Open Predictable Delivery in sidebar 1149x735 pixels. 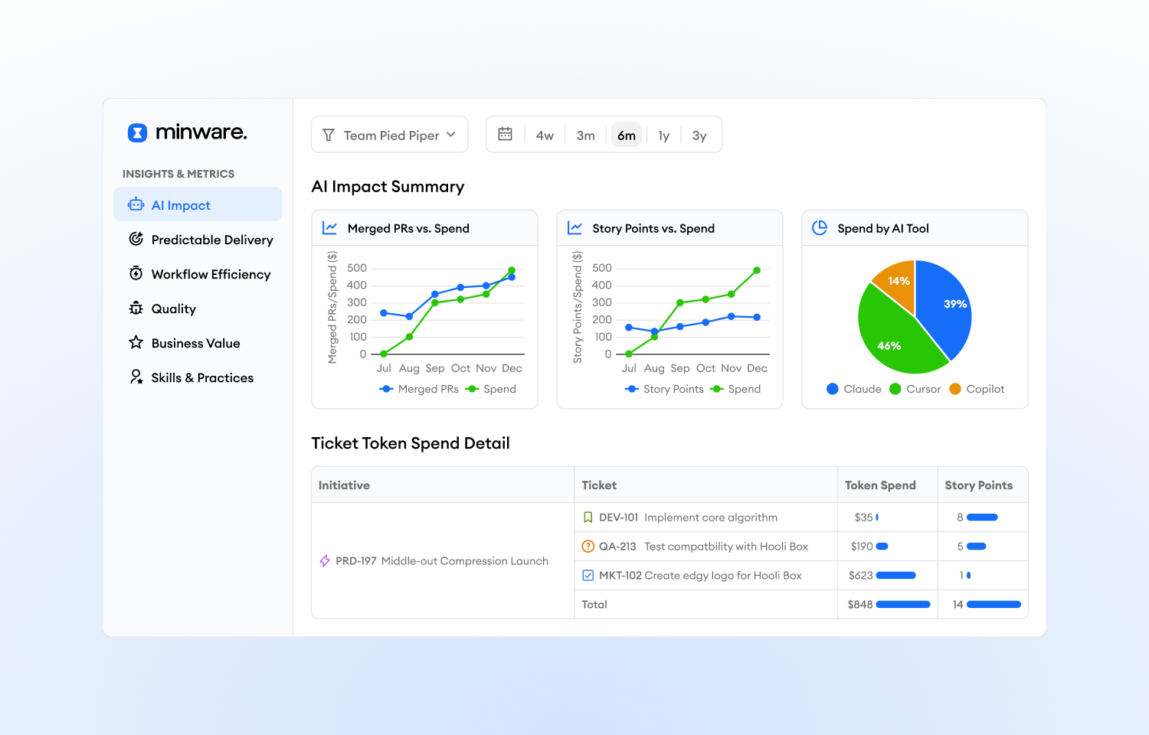(198, 239)
